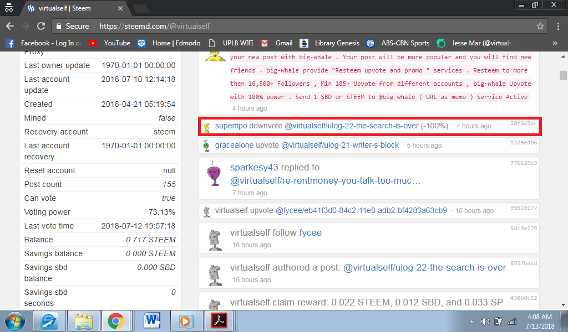The height and width of the screenshot is (332, 568).
Task: Open the Home | Edmodo bookmark
Action: pyautogui.click(x=169, y=43)
